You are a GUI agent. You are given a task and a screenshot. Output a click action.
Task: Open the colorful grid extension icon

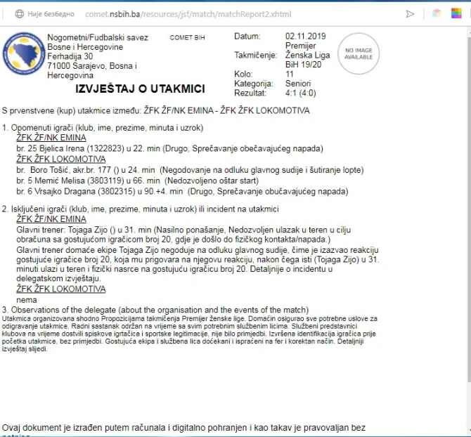pyautogui.click(x=456, y=13)
